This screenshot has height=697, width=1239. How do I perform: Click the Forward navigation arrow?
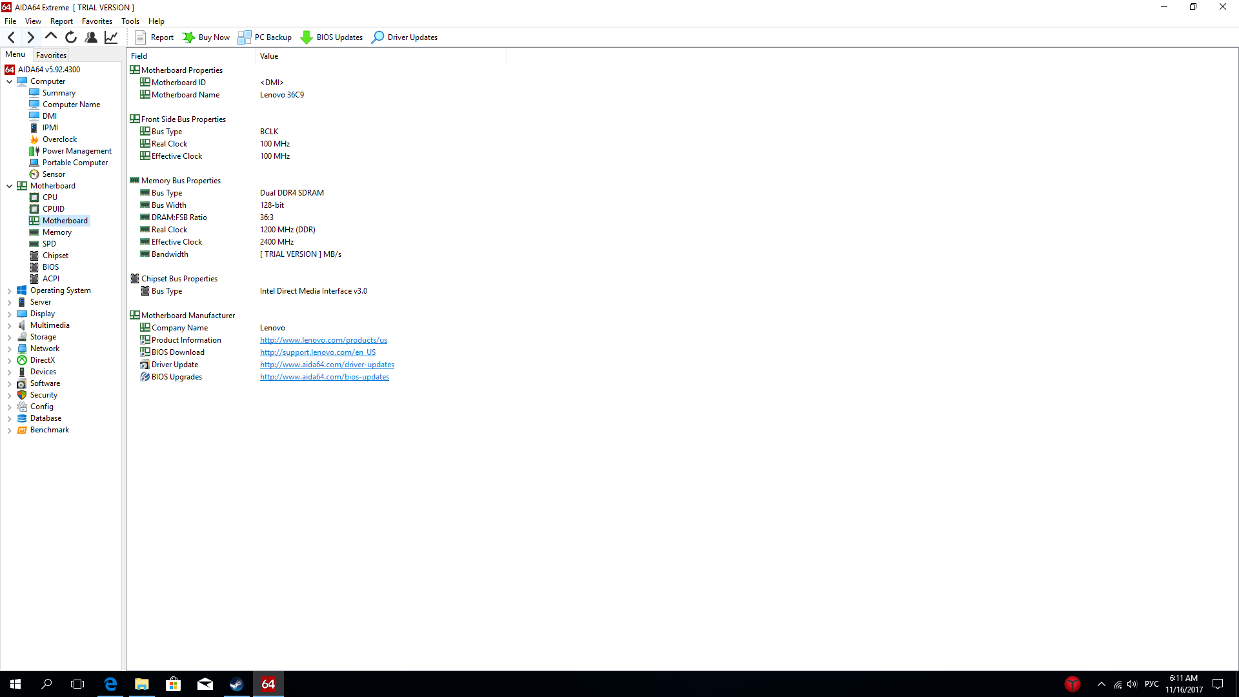[x=30, y=37]
